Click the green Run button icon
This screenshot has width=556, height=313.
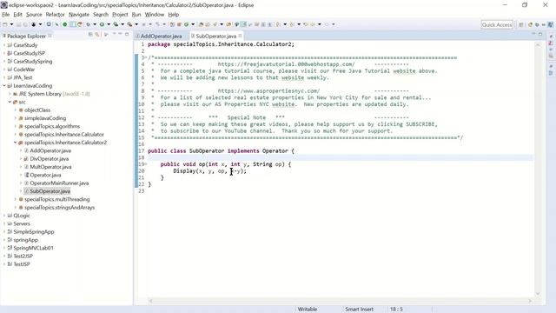click(102, 24)
